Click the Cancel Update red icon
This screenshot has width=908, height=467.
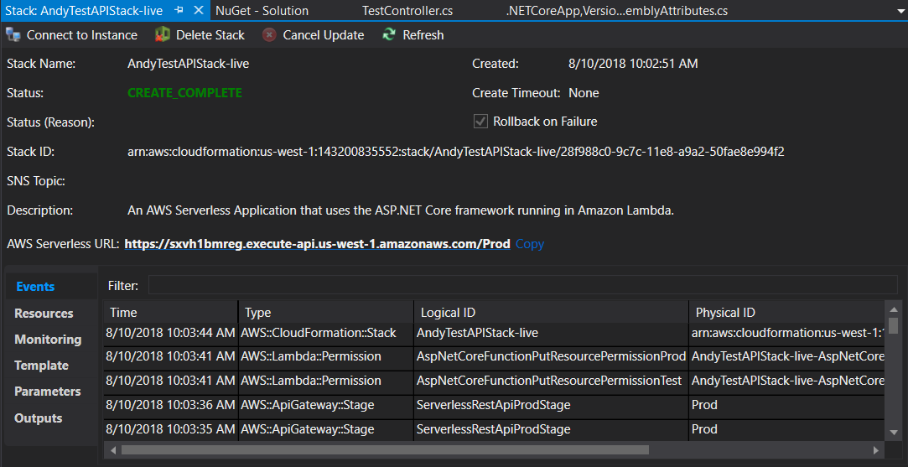[269, 35]
